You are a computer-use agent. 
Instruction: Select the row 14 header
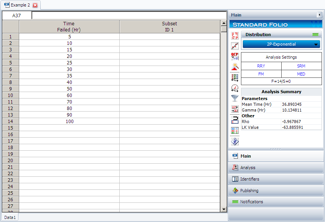point(11,122)
